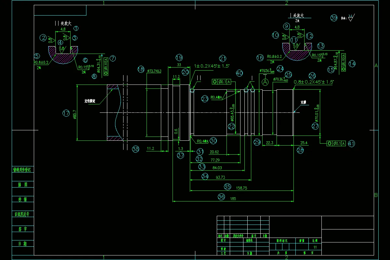The width and height of the screenshot is (390, 260).
Task: Click balloon callout number 17
Action: (66, 113)
